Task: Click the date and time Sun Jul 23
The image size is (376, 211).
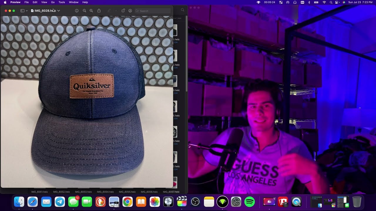Action: tap(360, 2)
